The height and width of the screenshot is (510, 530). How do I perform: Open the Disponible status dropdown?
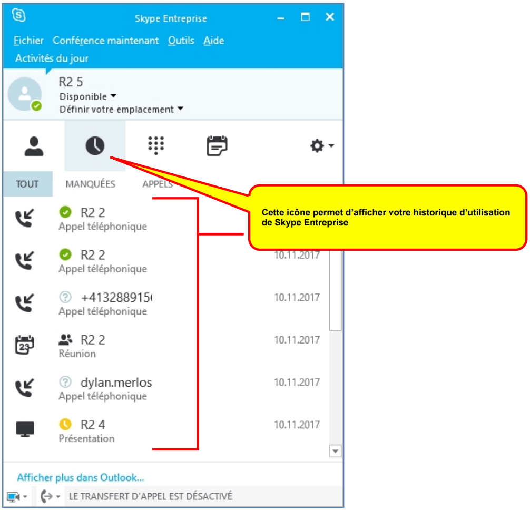click(88, 96)
